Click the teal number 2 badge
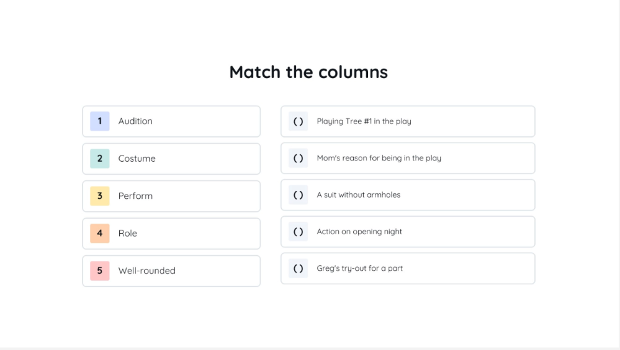The height and width of the screenshot is (350, 620). [x=99, y=159]
